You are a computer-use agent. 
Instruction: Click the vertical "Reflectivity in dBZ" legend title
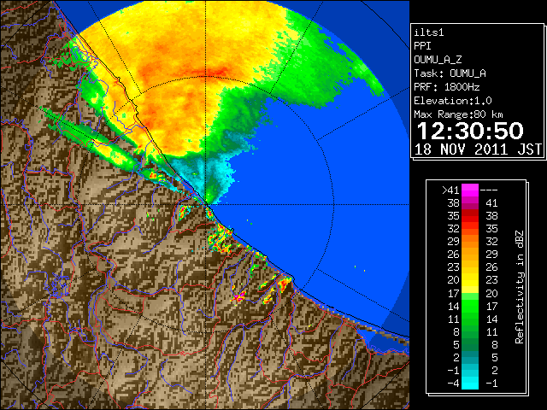[x=519, y=287]
